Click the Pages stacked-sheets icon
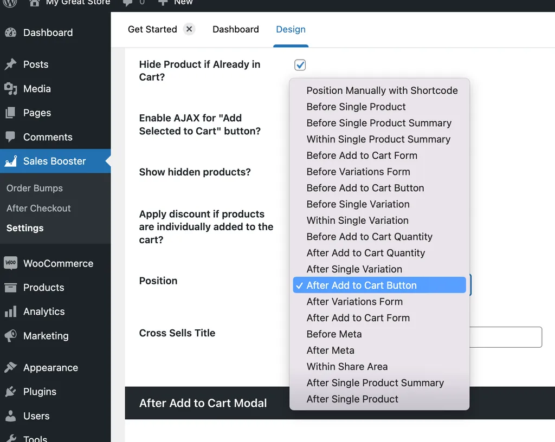Screen dimensions: 555x442 (11, 113)
